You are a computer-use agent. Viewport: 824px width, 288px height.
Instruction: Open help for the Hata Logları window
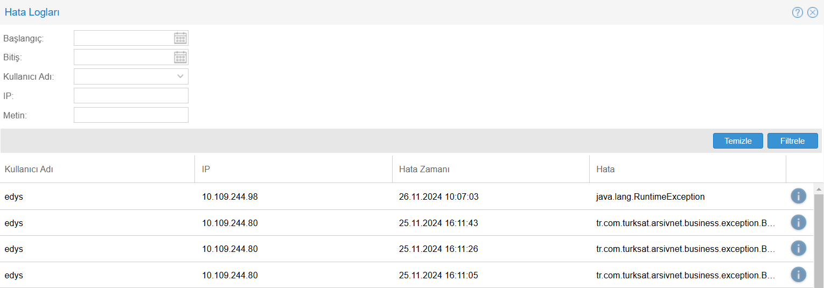[798, 12]
